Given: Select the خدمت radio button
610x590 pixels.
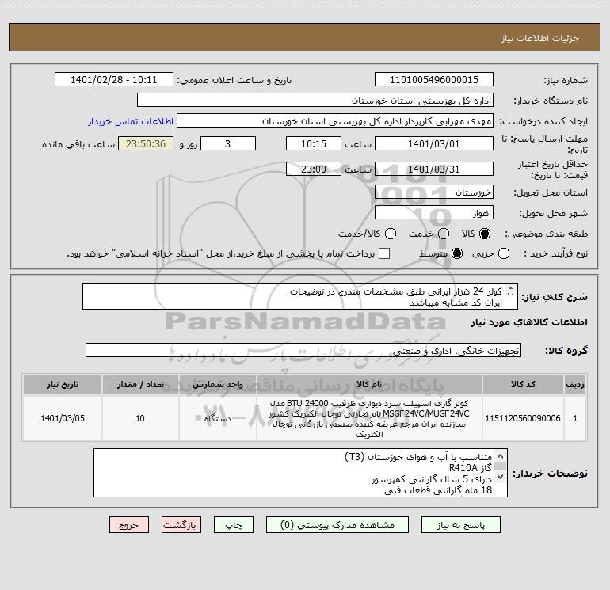Looking at the screenshot, I should (444, 234).
